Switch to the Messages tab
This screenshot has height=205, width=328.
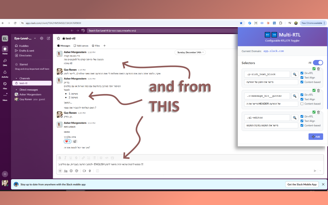(64, 46)
